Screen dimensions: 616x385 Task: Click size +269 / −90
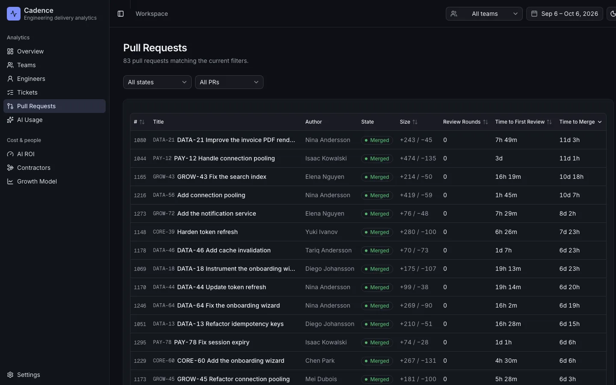tap(416, 305)
